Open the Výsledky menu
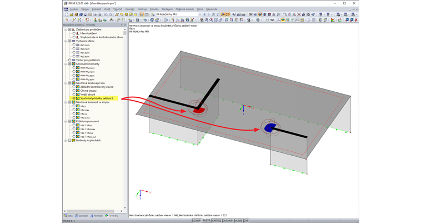The width and height of the screenshot is (422, 223). pyautogui.click(x=130, y=9)
